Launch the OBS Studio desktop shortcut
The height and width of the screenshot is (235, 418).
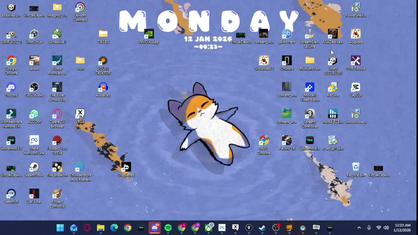[34, 90]
